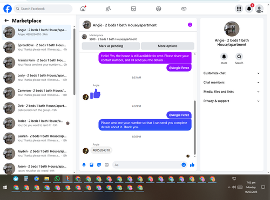The height and width of the screenshot is (200, 270).
Task: Mute the conversation with bell icon
Action: [224, 57]
